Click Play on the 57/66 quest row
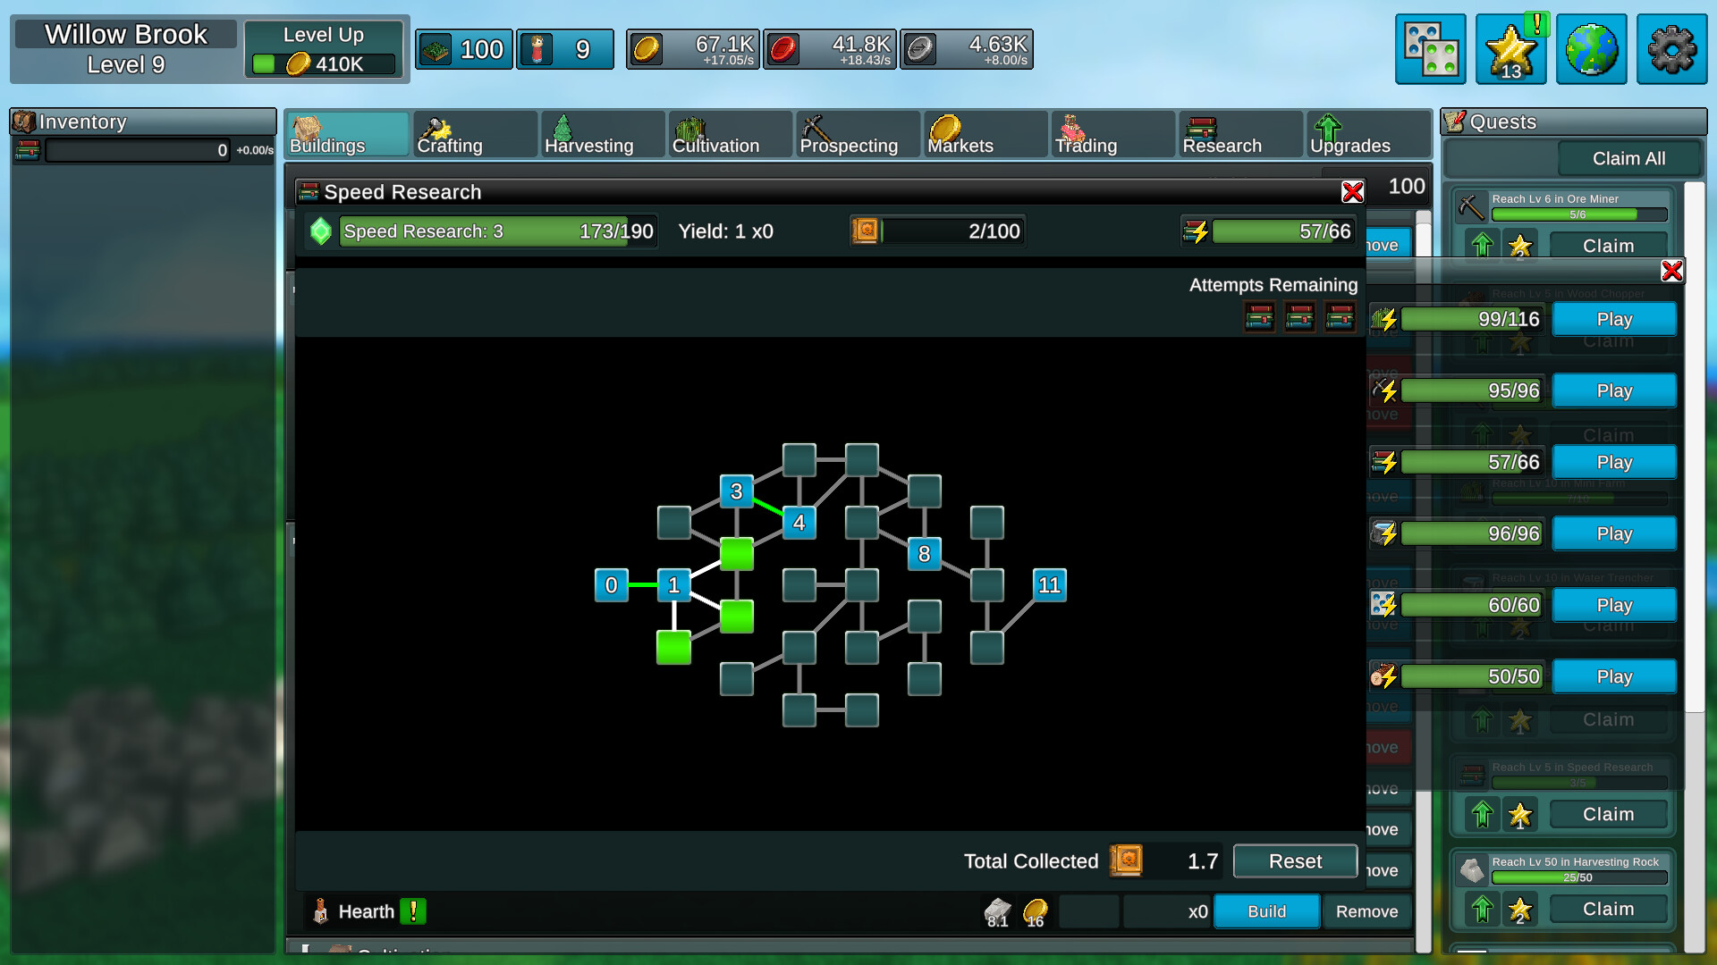Viewport: 1717px width, 965px height. pos(1613,462)
